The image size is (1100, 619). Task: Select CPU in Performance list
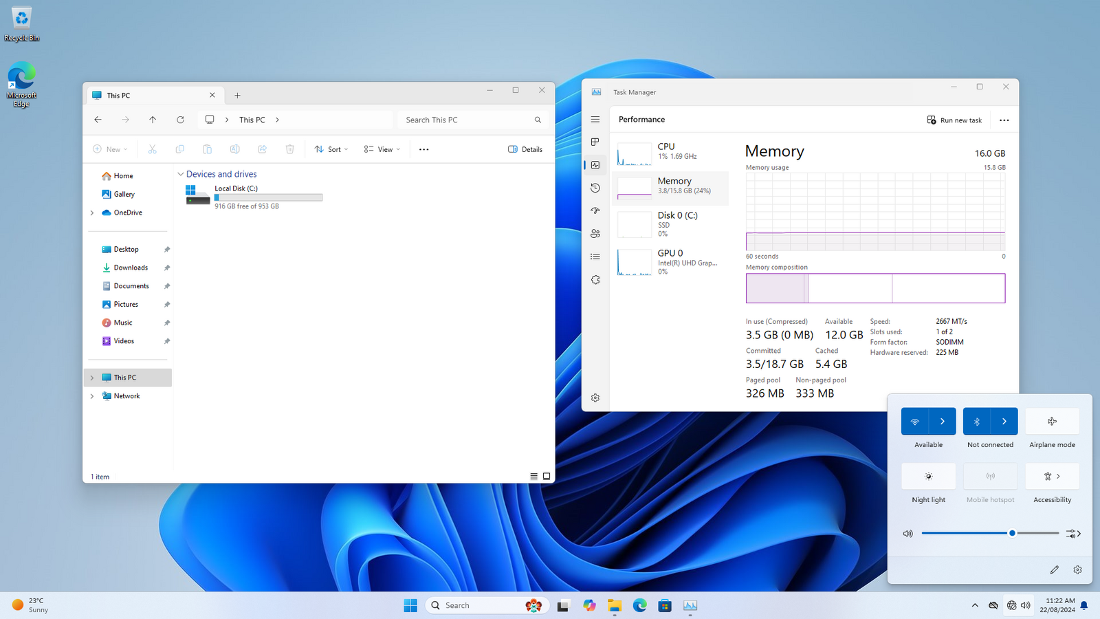tap(670, 153)
